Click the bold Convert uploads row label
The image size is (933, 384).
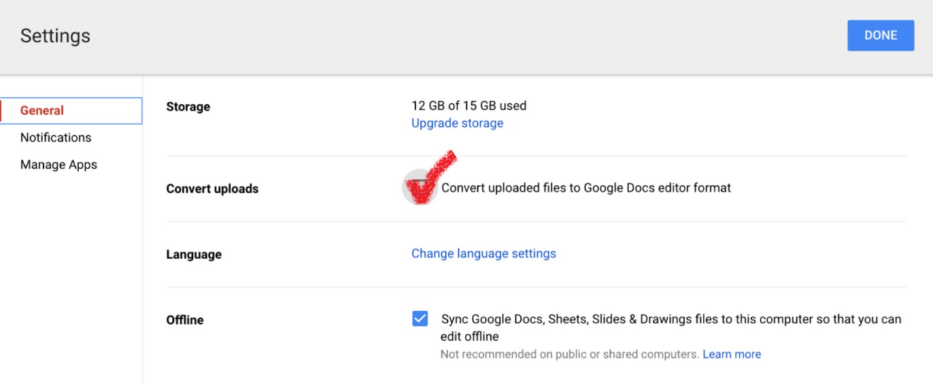(212, 189)
